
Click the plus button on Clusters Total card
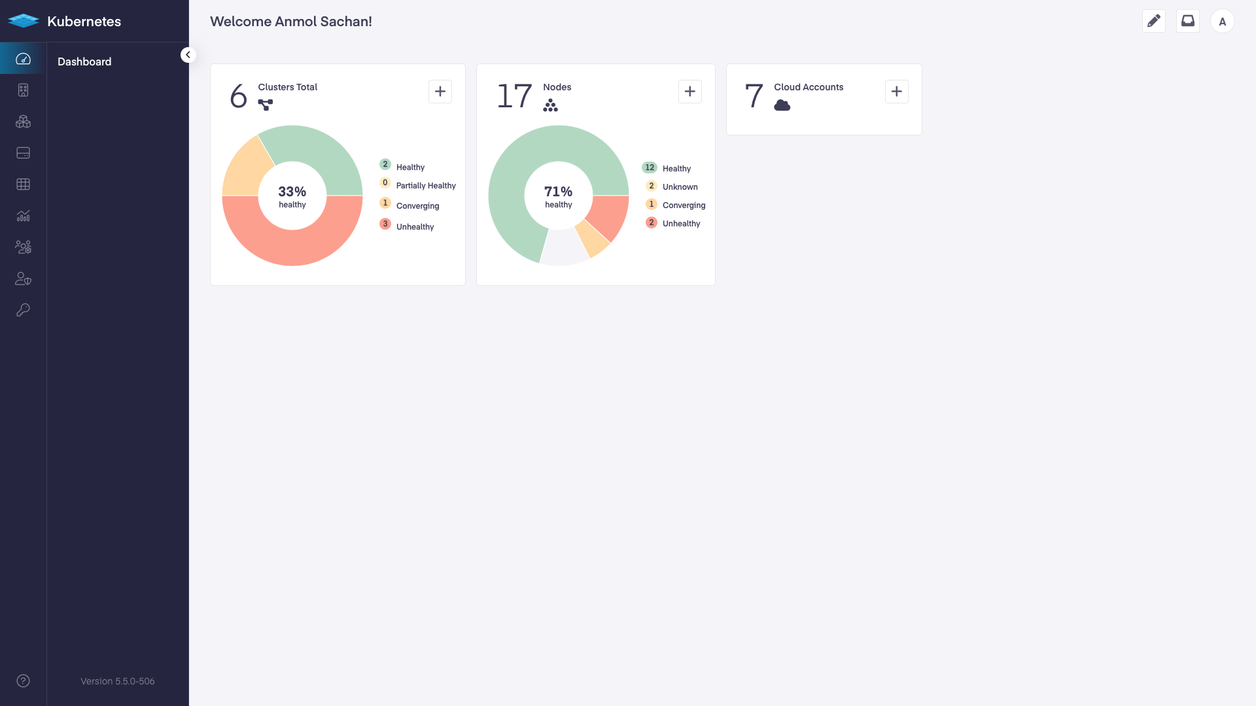tap(439, 92)
